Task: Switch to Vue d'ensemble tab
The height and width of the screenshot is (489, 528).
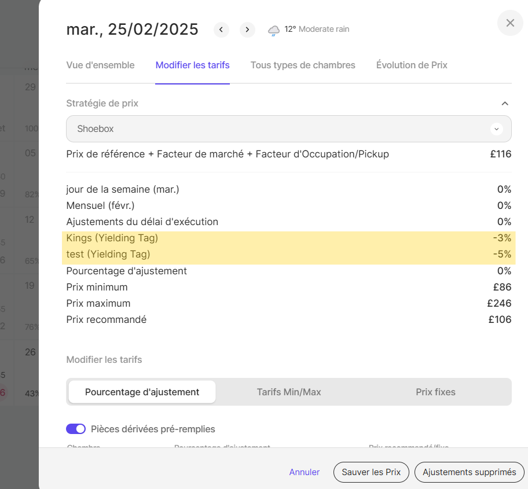Action: (x=100, y=65)
